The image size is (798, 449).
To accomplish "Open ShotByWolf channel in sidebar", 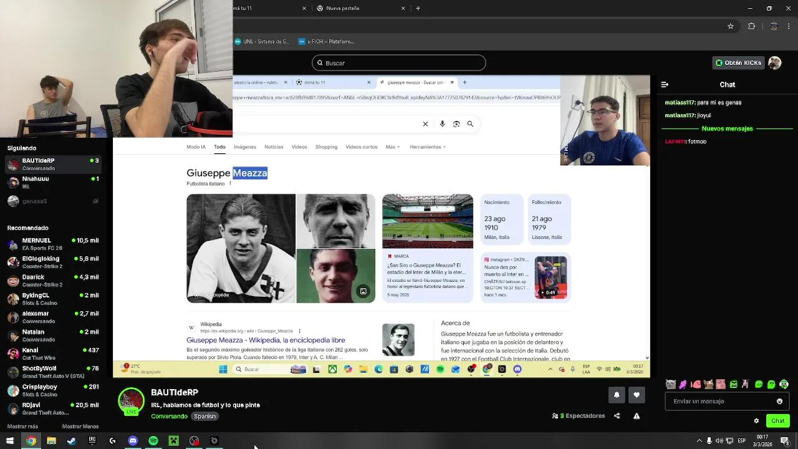I will point(53,372).
